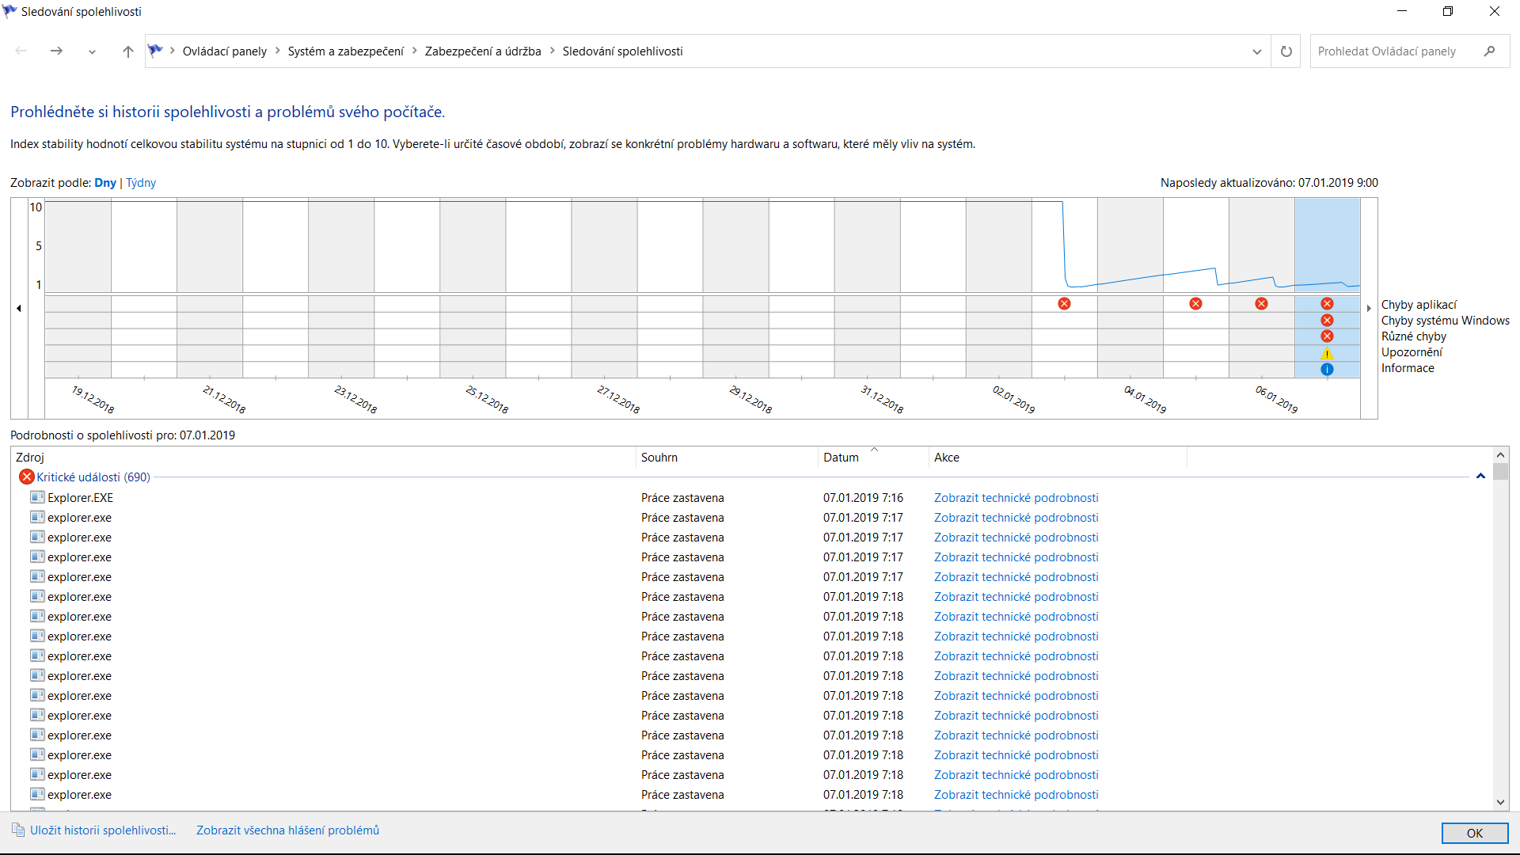Select the yellow warning icon in chart
The height and width of the screenshot is (855, 1520).
(1327, 353)
